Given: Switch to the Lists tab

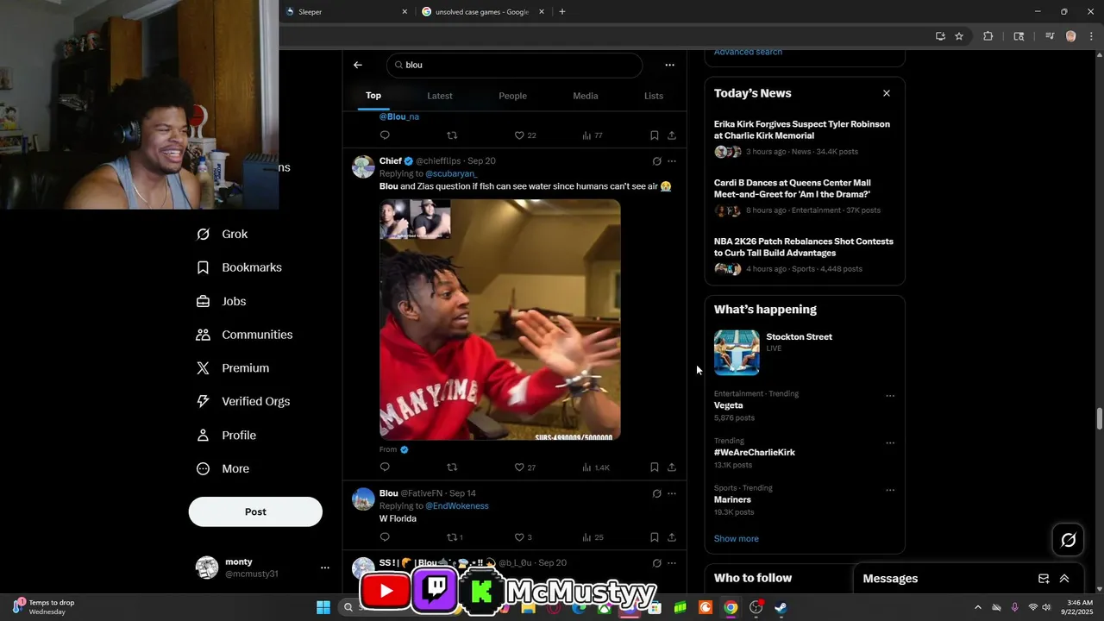Looking at the screenshot, I should pos(654,96).
